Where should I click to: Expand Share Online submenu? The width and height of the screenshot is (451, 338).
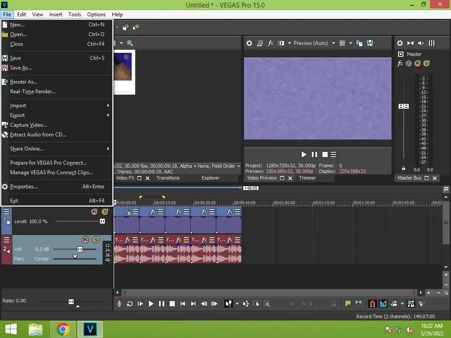[57, 149]
